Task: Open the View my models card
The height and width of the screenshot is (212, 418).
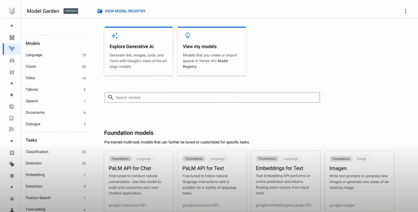Action: (212, 51)
